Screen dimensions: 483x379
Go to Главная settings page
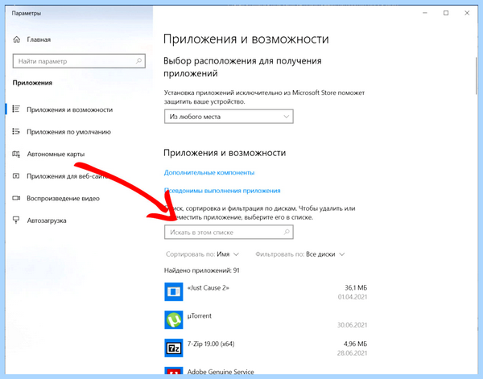(39, 39)
